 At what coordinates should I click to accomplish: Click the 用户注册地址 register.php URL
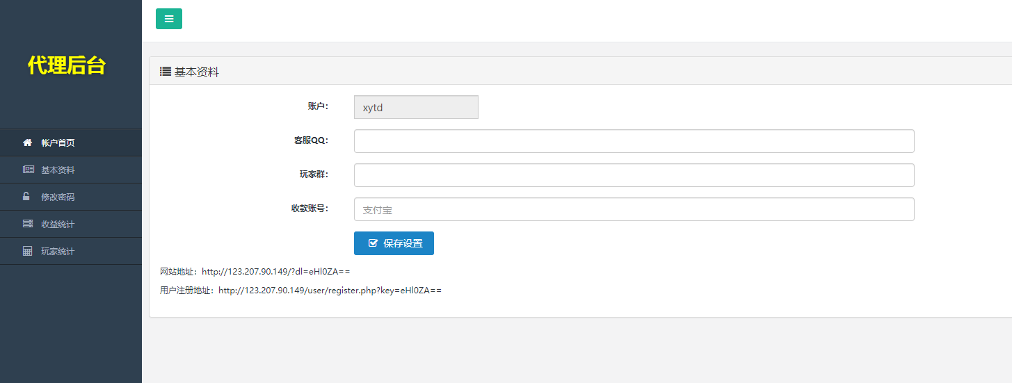(x=330, y=291)
